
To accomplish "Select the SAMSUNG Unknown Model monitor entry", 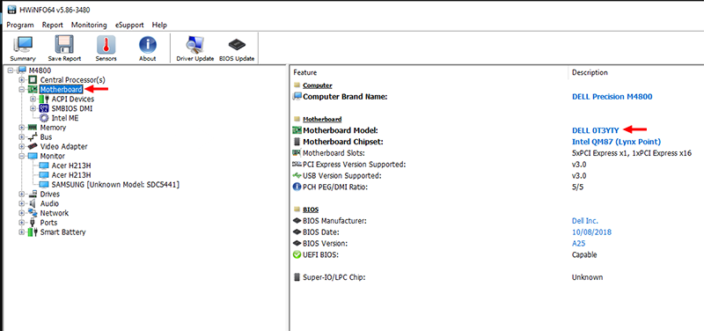I will [x=115, y=185].
